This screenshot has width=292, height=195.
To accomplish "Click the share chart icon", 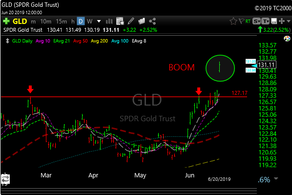I will pos(152,21).
